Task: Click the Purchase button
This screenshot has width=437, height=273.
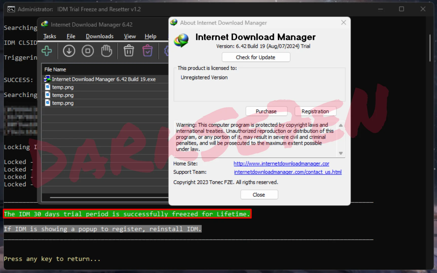Action: tap(266, 111)
